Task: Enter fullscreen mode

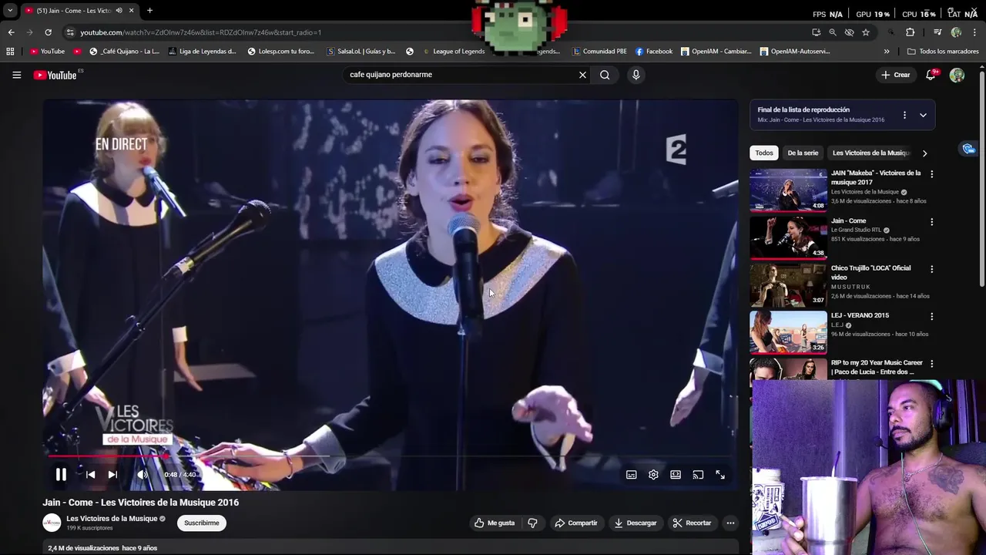Action: pyautogui.click(x=720, y=475)
